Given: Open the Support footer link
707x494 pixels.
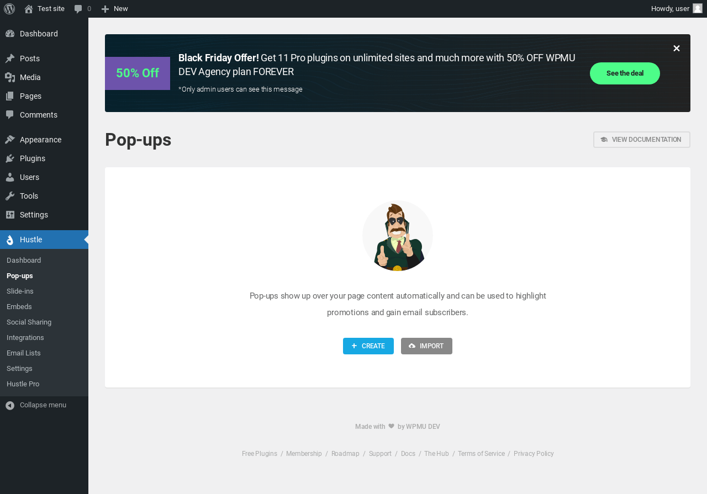Looking at the screenshot, I should (x=380, y=454).
